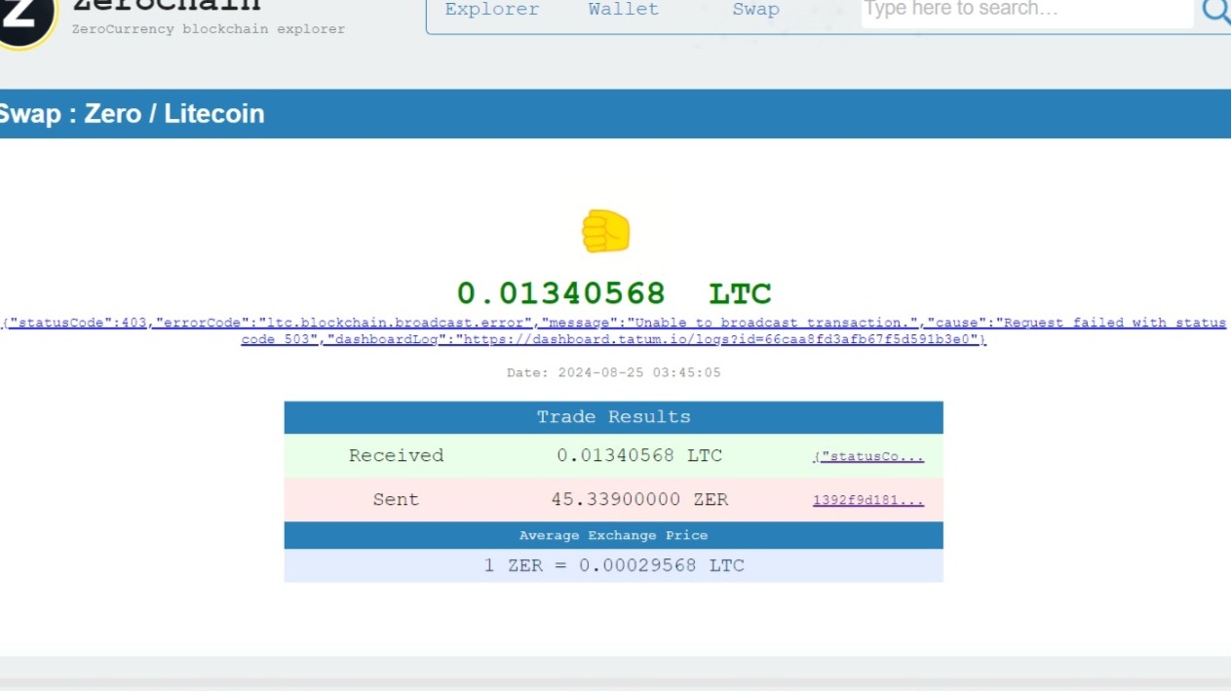Click the search magnifier icon
This screenshot has height=691, width=1231.
(x=1216, y=11)
